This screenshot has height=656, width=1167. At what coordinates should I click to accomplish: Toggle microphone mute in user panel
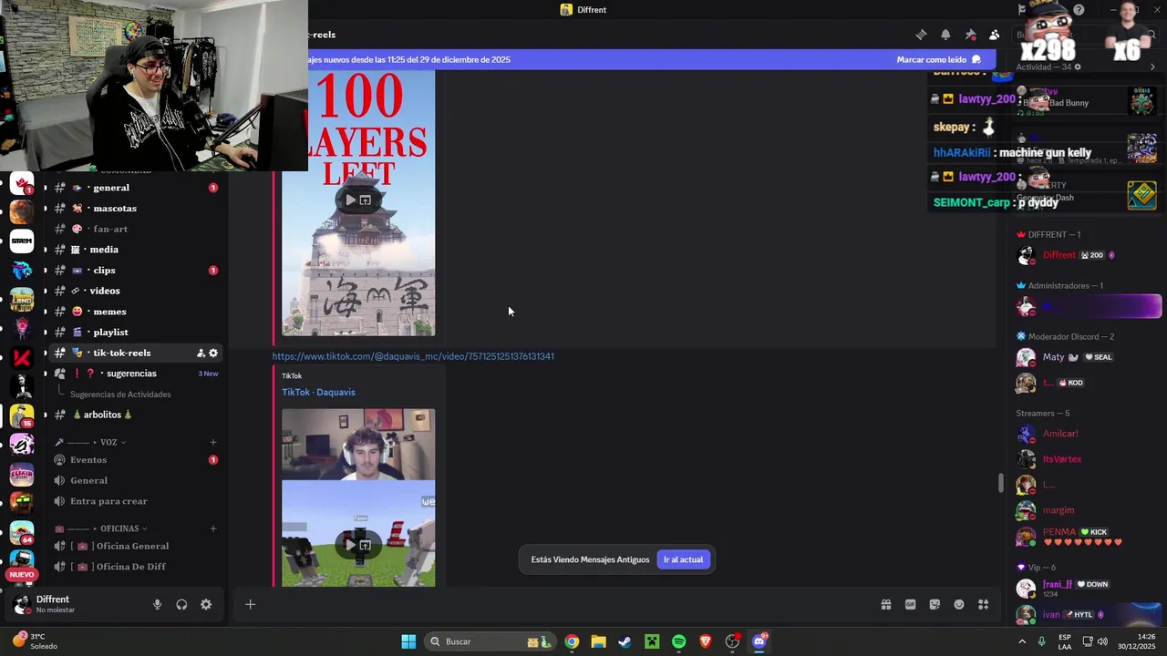point(157,604)
